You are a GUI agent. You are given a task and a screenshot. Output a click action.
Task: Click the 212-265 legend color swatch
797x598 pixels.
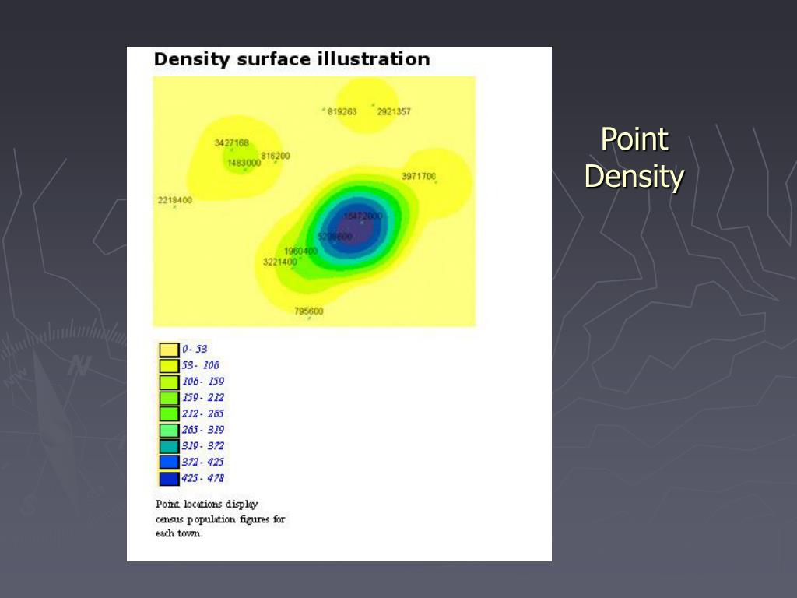click(169, 414)
